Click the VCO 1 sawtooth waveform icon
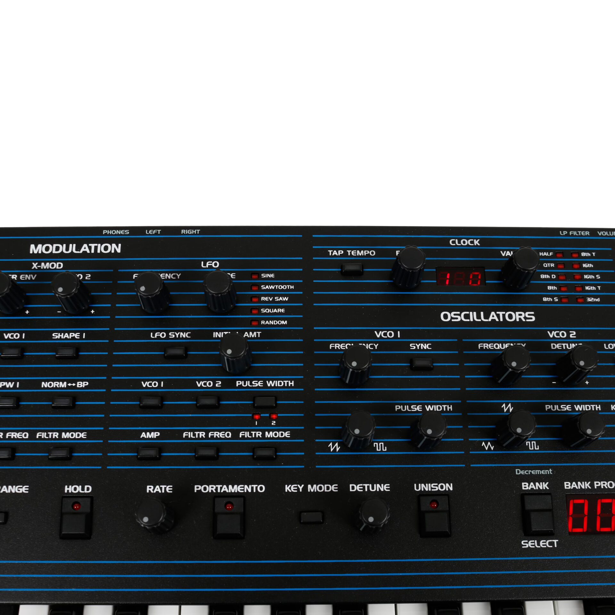The image size is (615, 615). pos(334,447)
